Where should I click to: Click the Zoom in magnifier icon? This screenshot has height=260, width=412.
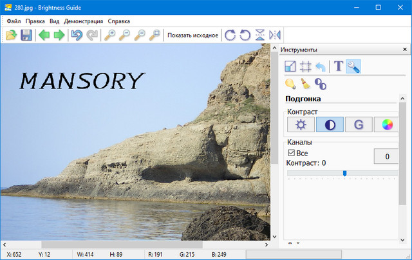110,35
